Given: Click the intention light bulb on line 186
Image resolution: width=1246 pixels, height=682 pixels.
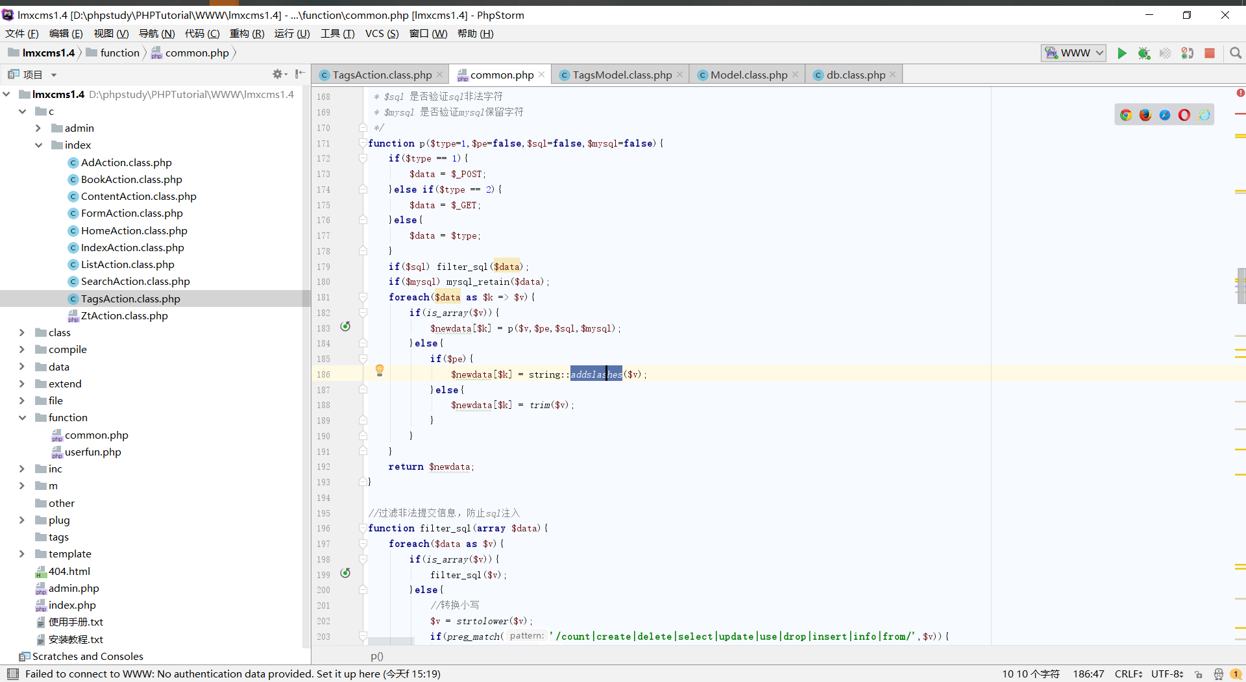Looking at the screenshot, I should (380, 371).
